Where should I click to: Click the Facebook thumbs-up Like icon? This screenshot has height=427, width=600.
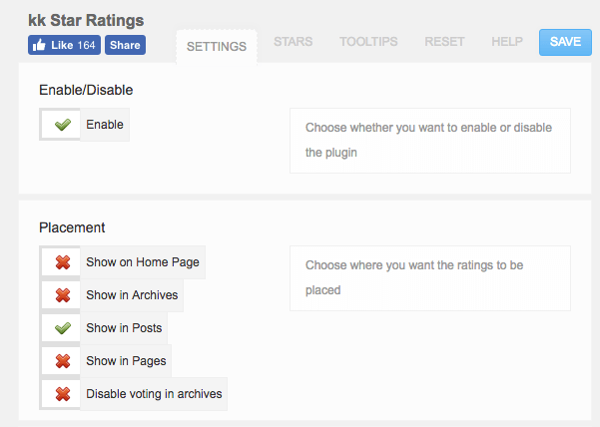(x=40, y=45)
